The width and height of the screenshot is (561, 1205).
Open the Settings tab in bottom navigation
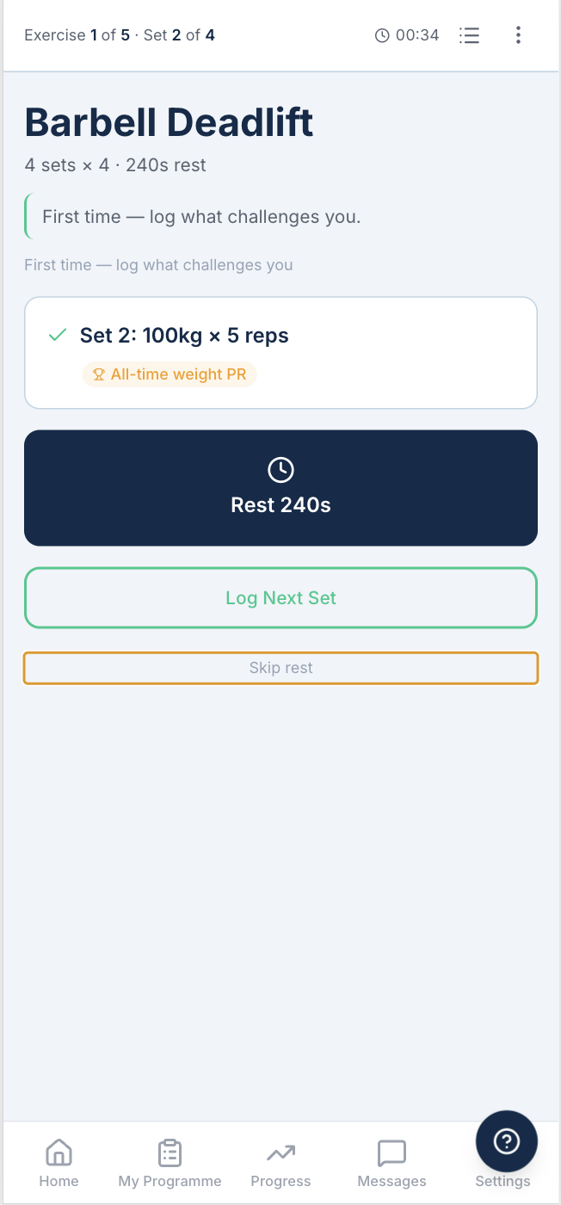coord(502,1181)
